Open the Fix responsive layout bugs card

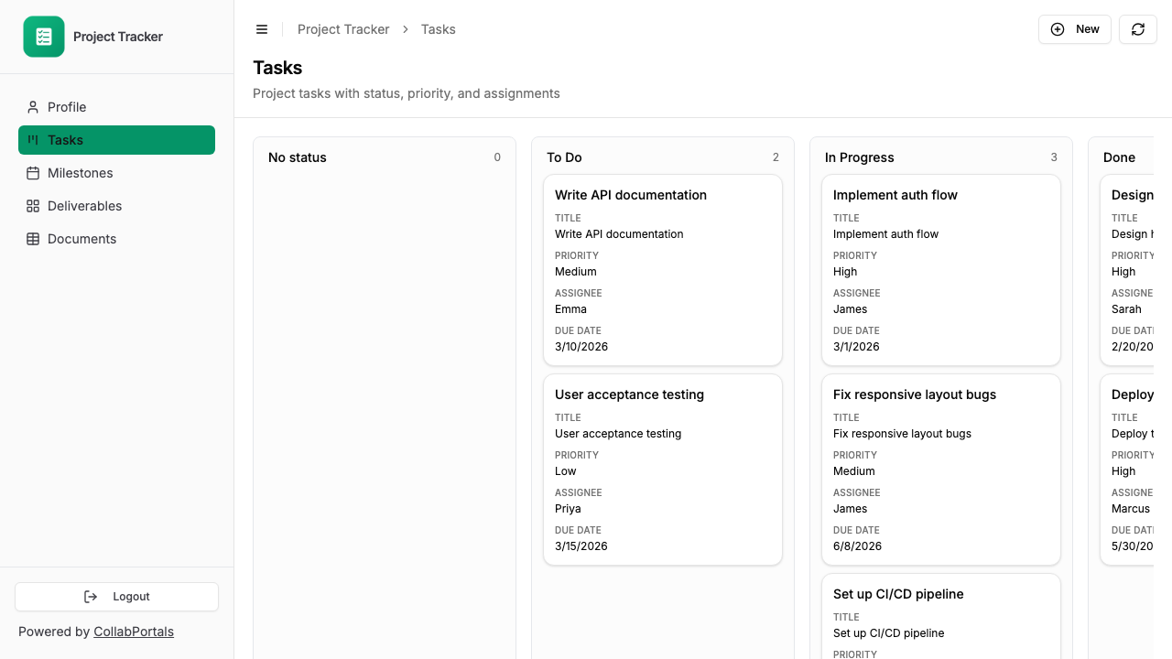(x=941, y=470)
